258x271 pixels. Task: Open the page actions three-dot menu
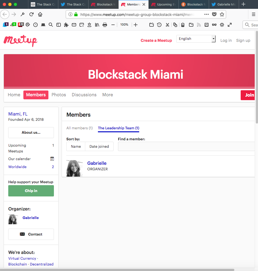(206, 14)
